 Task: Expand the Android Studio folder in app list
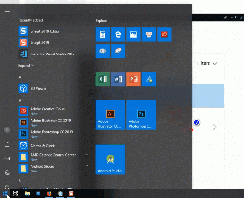87,166
